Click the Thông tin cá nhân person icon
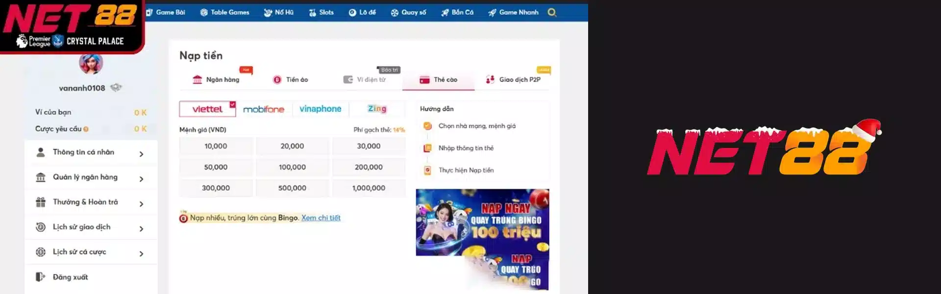 coord(41,152)
